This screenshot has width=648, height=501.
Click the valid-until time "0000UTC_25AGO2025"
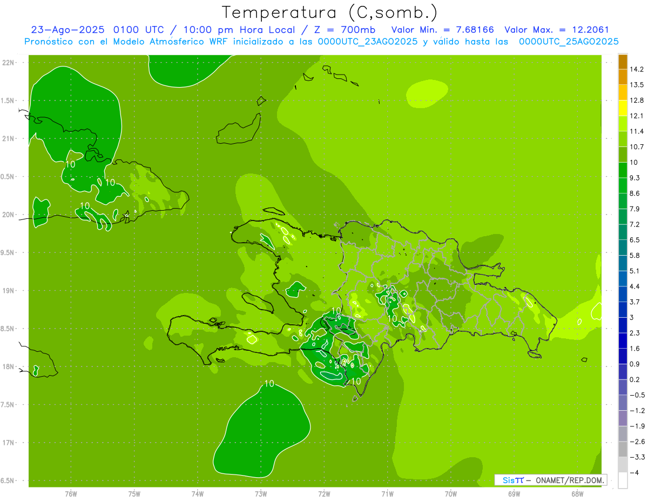tap(569, 42)
